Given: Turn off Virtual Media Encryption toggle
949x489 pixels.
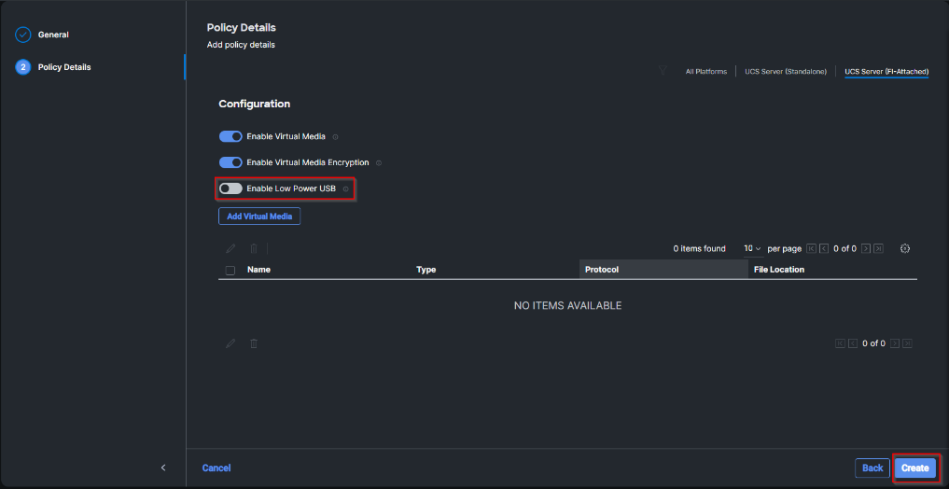Looking at the screenshot, I should [x=230, y=162].
